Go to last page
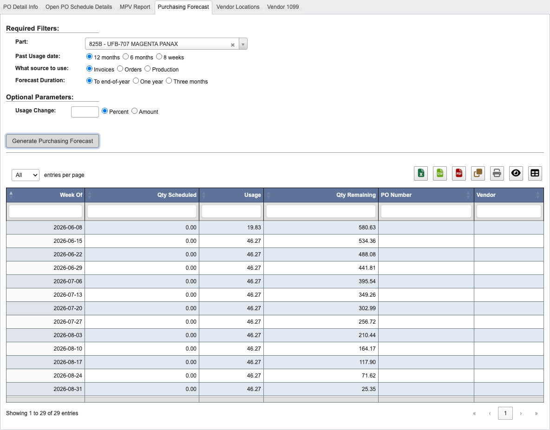 pos(536,414)
